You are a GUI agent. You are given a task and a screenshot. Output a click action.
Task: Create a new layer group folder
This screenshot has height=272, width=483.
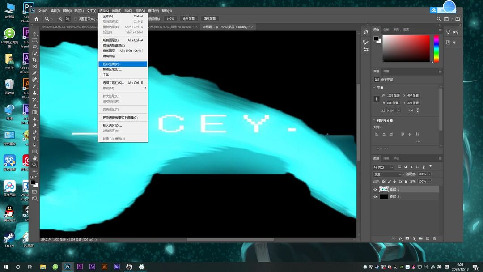[x=421, y=238]
